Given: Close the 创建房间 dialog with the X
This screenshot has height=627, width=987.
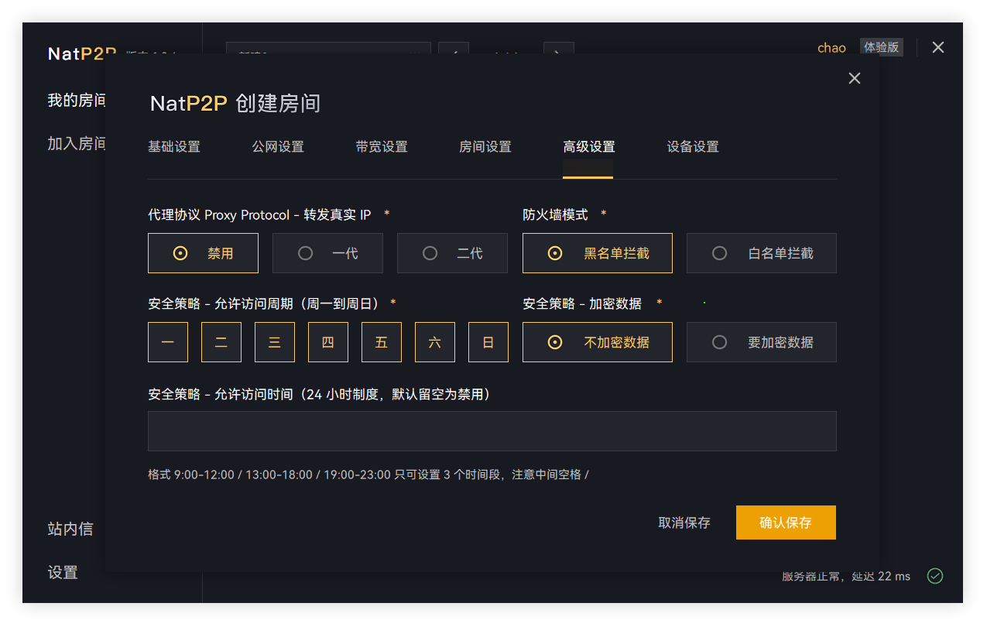Looking at the screenshot, I should 855,78.
